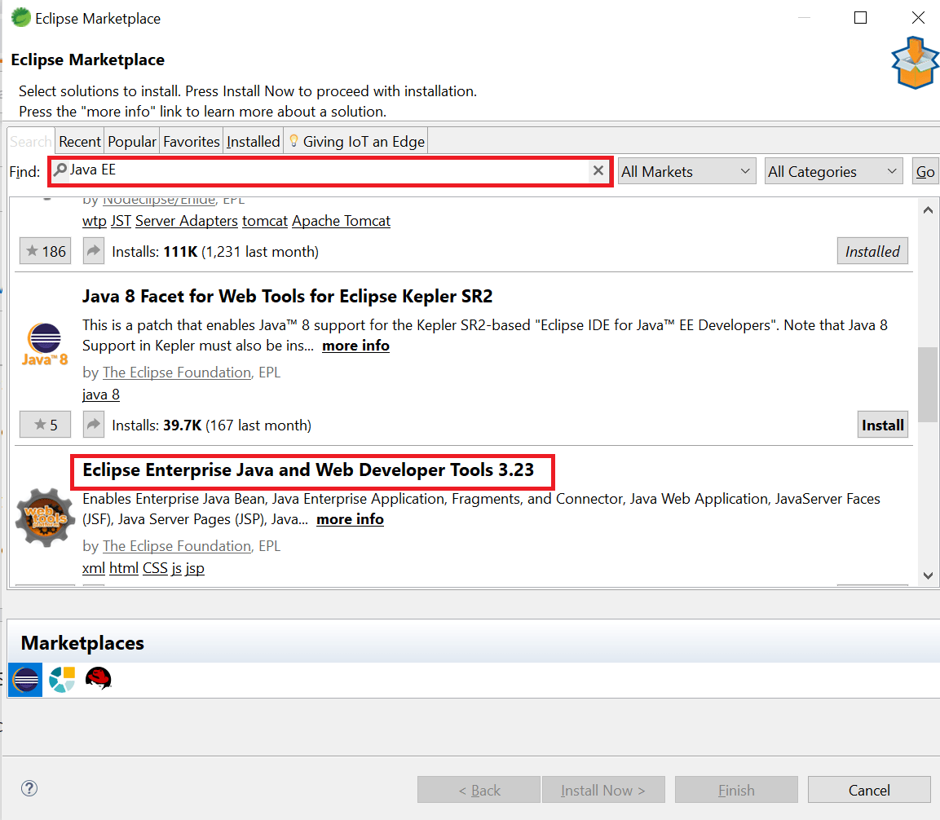Close the Eclipse Marketplace window
940x820 pixels.
click(918, 18)
